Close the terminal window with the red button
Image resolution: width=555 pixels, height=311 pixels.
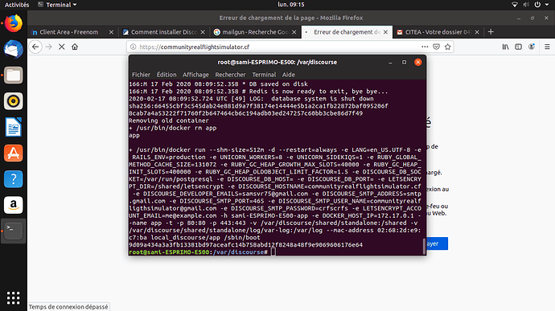[x=417, y=62]
